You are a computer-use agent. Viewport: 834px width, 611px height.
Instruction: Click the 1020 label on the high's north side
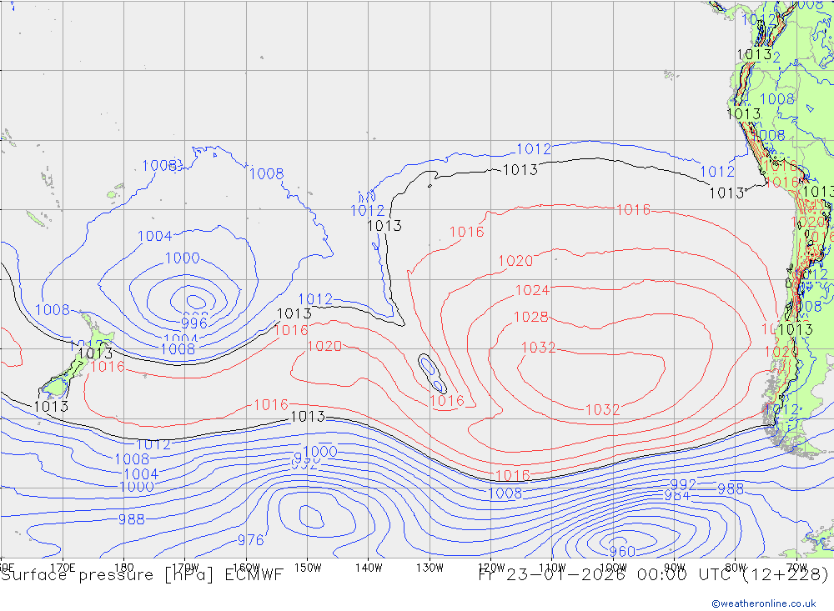coord(515,261)
